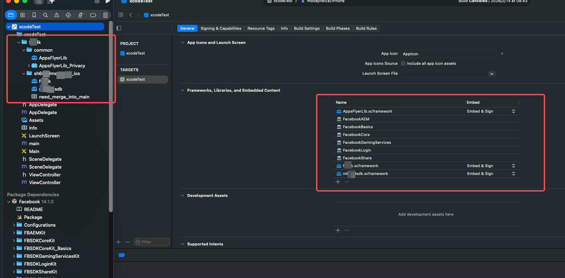This screenshot has width=565, height=278.
Task: Click the blue breakpoint tag in debug bar
Action: click(122, 255)
